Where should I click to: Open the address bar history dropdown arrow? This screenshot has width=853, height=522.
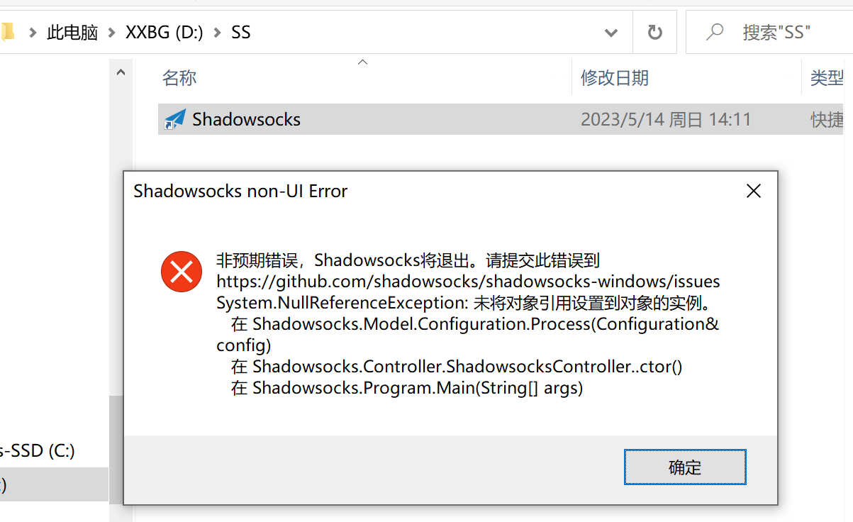click(611, 32)
